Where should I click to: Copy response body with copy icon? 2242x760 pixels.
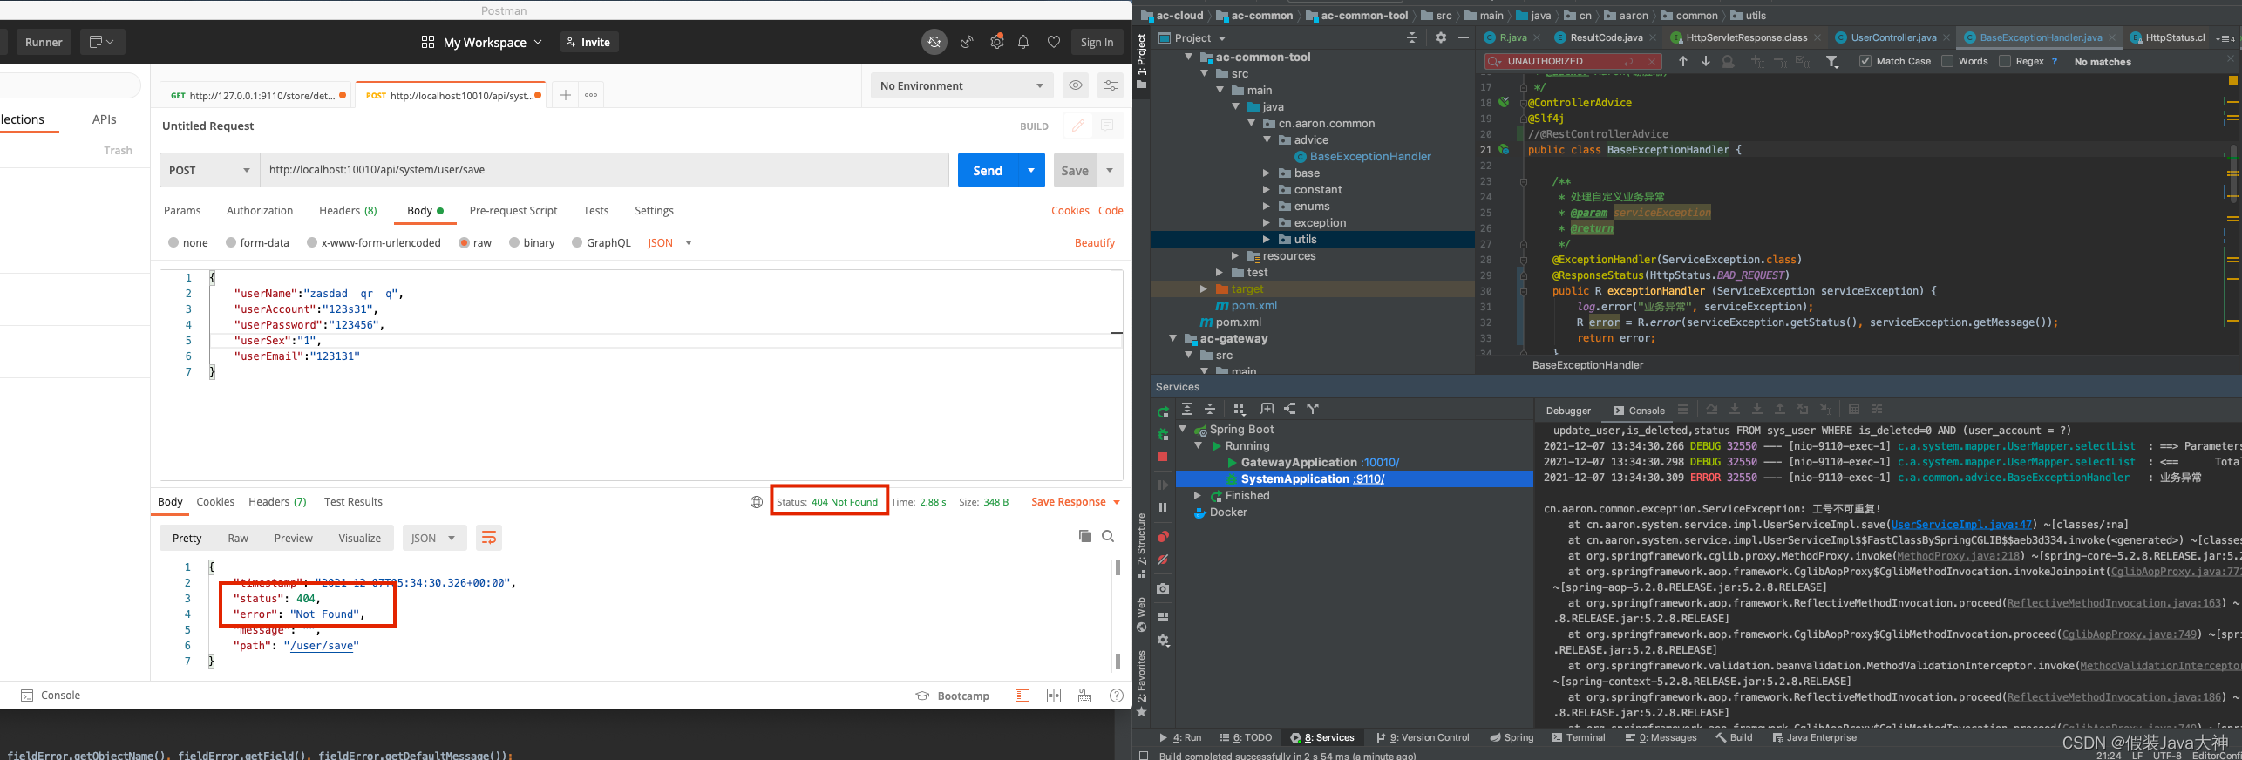click(1084, 536)
